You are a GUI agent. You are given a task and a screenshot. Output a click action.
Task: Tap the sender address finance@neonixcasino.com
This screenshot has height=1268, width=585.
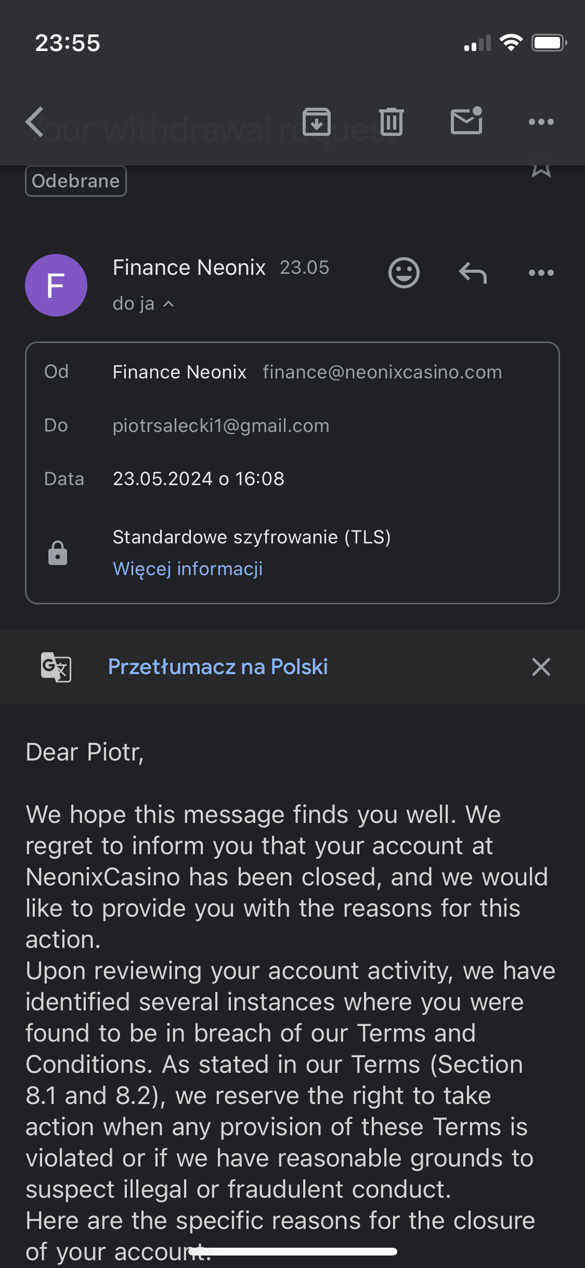(x=382, y=372)
